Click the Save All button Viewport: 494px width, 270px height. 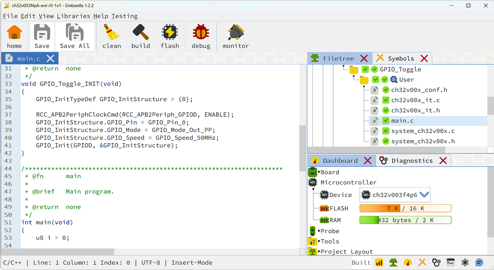point(75,36)
